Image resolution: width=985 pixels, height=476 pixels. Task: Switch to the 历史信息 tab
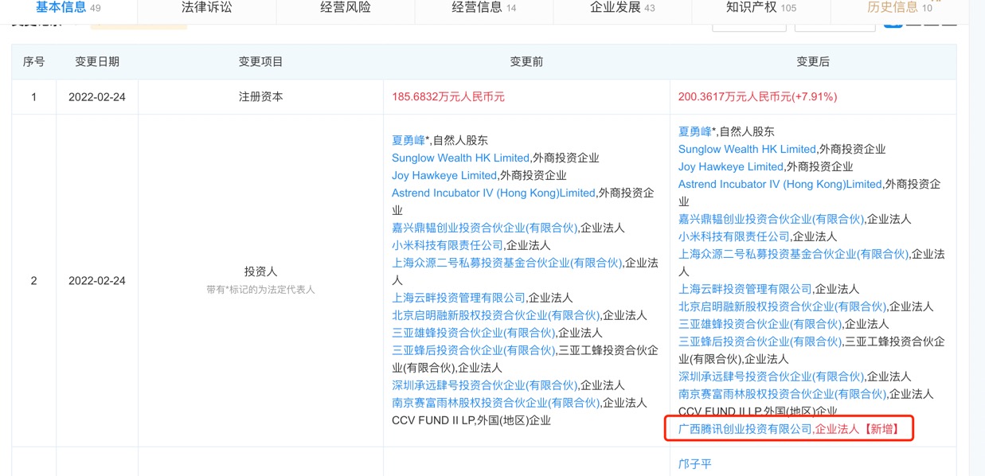tap(900, 8)
